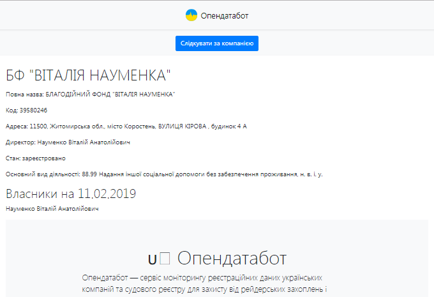Select owner name under the Власники heading
The height and width of the screenshot is (297, 434).
(x=52, y=209)
